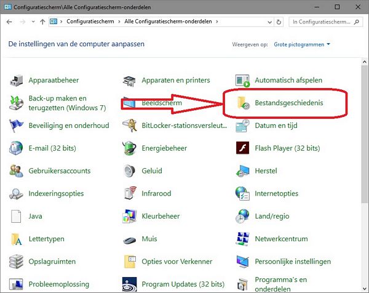369x293 pixels.
Task: Open Land/regio icon
Action: [x=242, y=216]
